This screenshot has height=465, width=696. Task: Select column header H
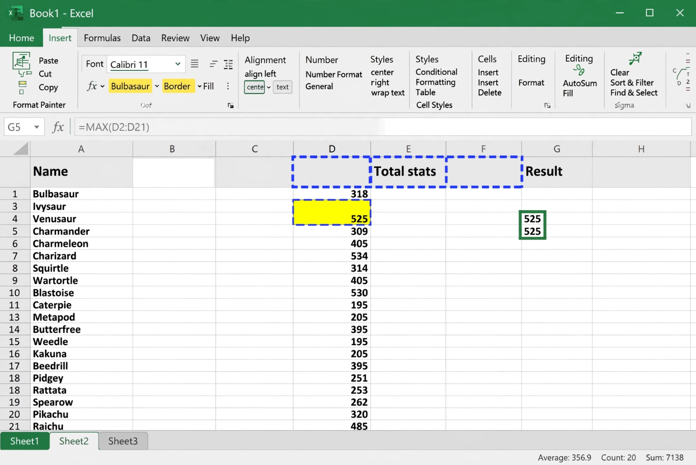(641, 149)
